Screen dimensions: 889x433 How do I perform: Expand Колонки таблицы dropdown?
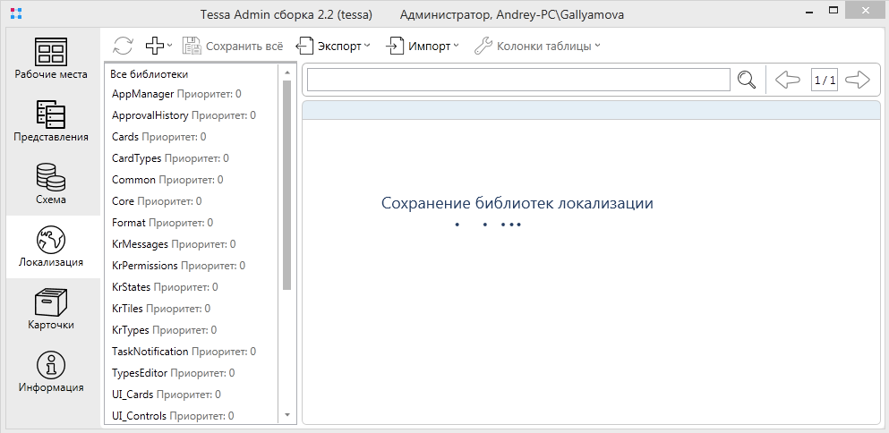537,46
